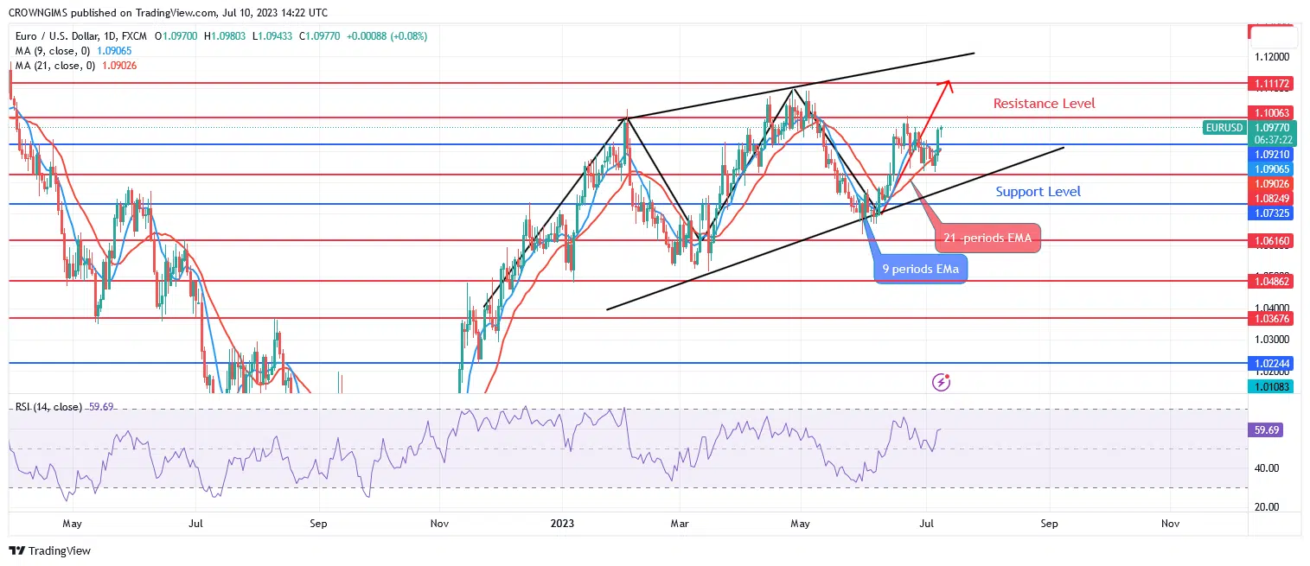
Task: Click the 21 -periods EMA callout label
Action: pyautogui.click(x=988, y=239)
